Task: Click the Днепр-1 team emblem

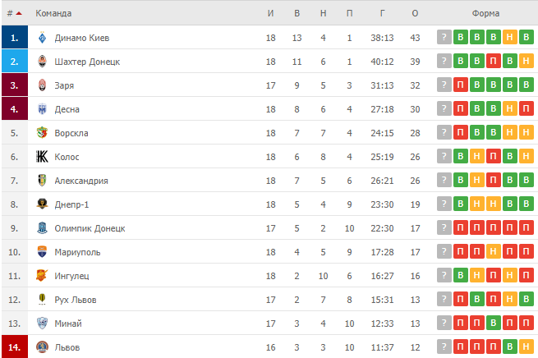Action: pos(42,204)
